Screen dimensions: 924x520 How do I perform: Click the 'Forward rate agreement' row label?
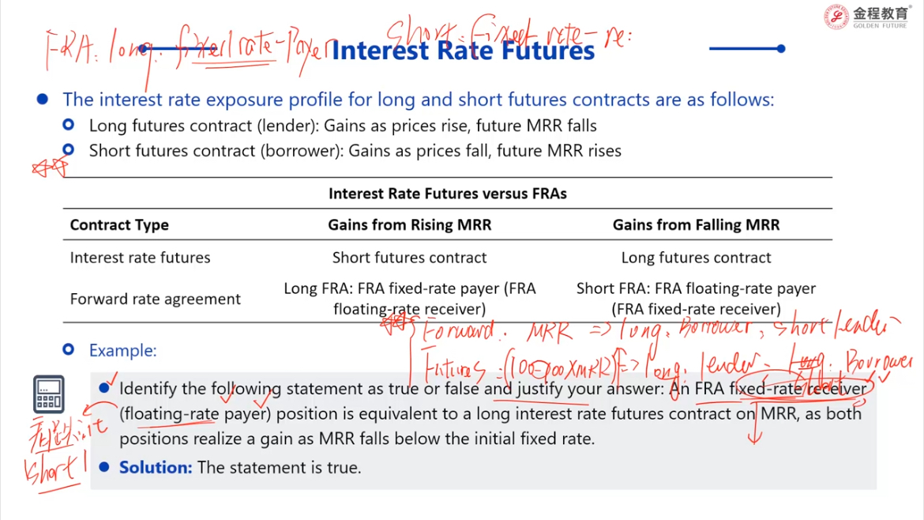click(155, 299)
